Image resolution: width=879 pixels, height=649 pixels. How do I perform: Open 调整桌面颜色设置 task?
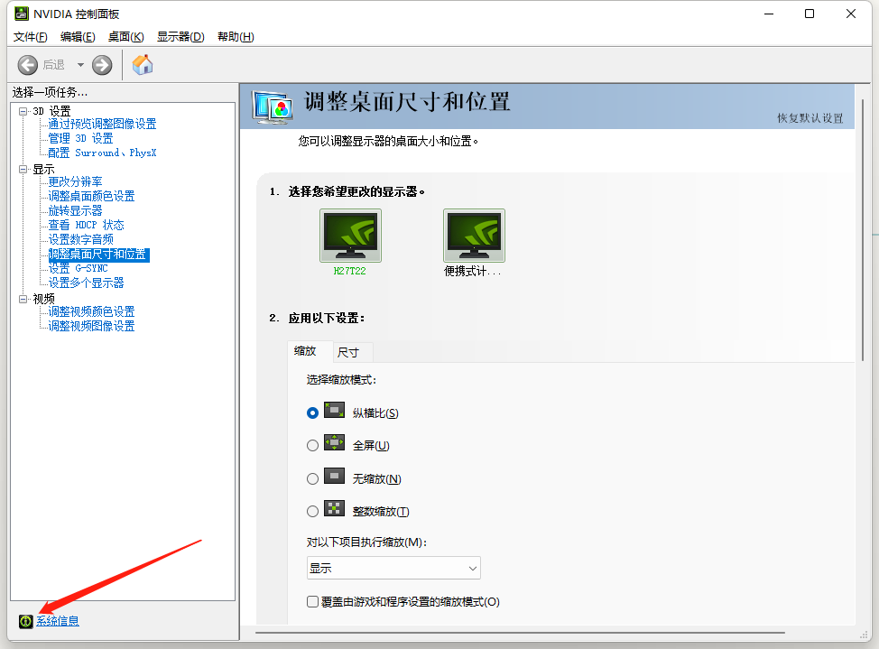click(91, 197)
